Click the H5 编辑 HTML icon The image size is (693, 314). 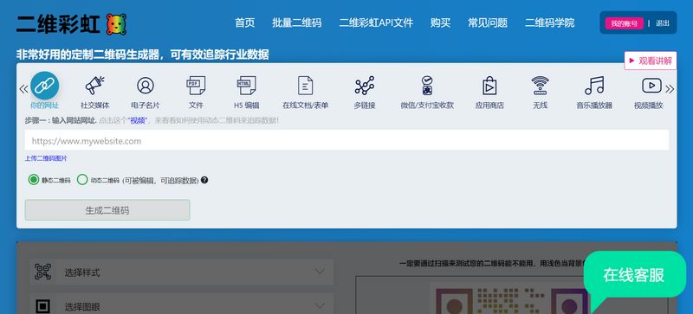point(246,86)
